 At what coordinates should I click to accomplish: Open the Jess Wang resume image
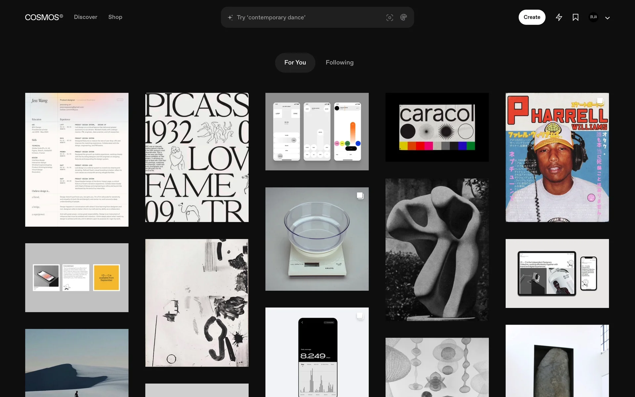click(77, 159)
